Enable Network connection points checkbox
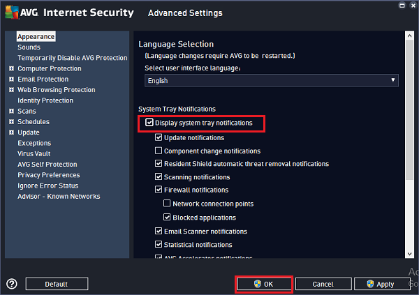The height and width of the screenshot is (295, 419). (x=167, y=204)
